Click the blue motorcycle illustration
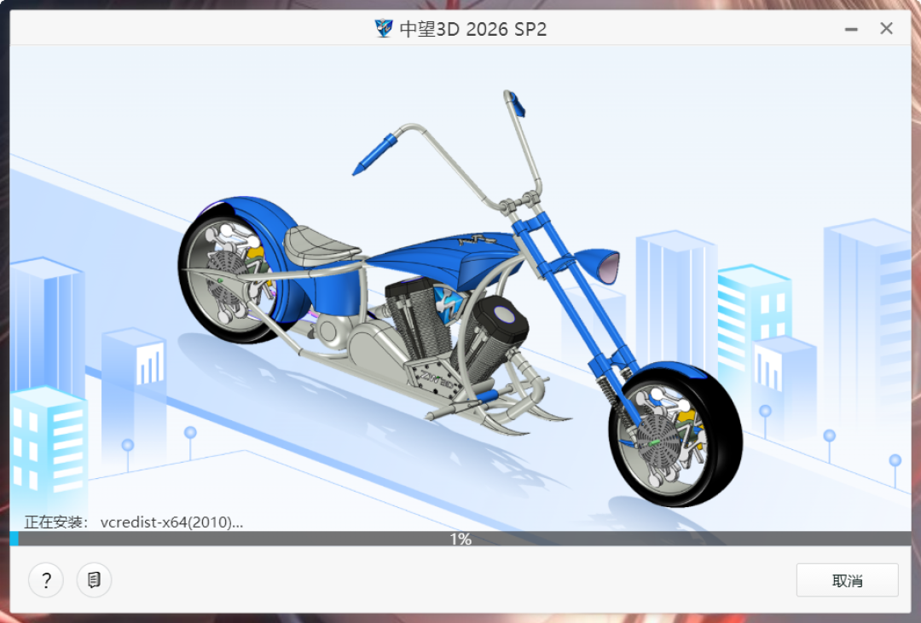Screen dimensions: 921x623 pos(460,299)
